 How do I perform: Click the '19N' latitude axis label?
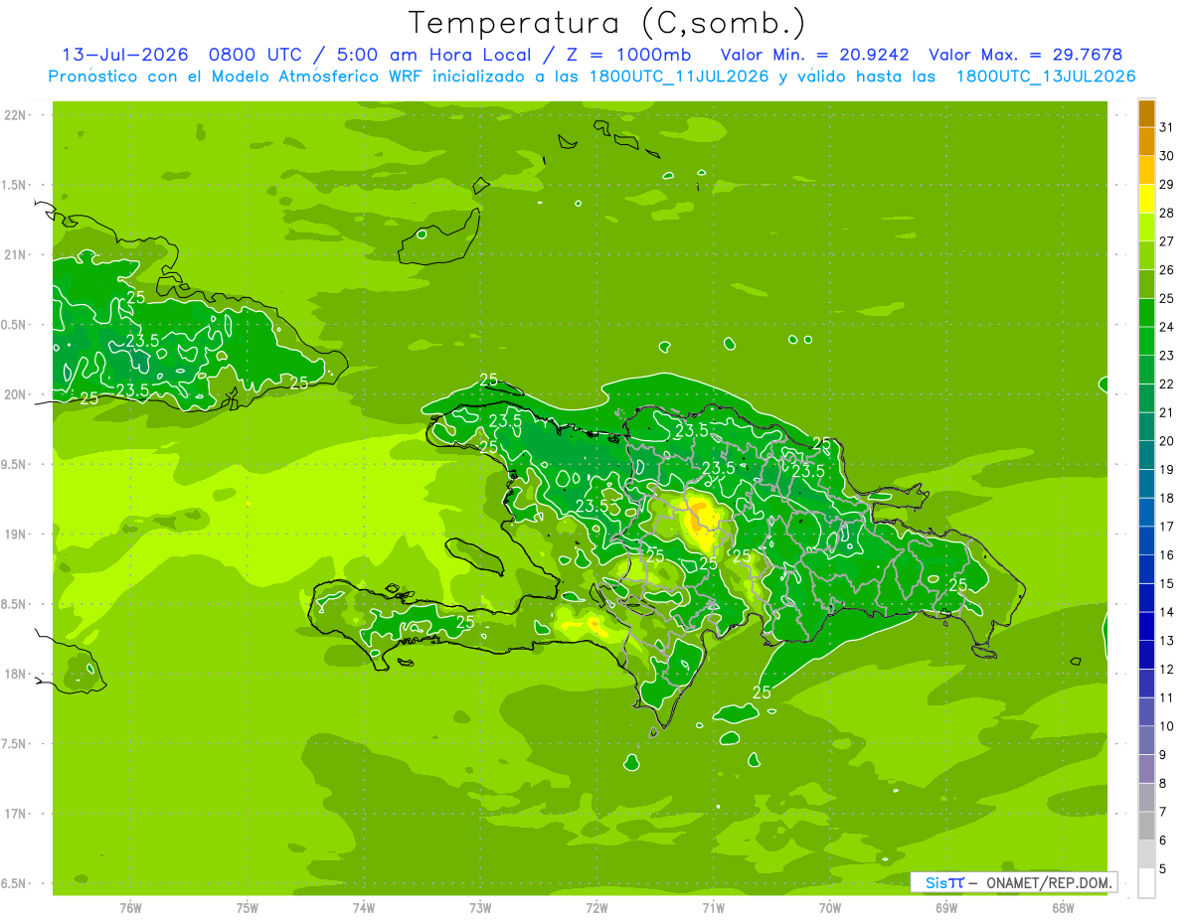pyautogui.click(x=17, y=535)
